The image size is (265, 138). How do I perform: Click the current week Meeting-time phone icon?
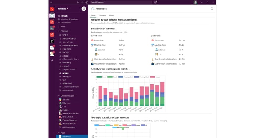[92, 45]
